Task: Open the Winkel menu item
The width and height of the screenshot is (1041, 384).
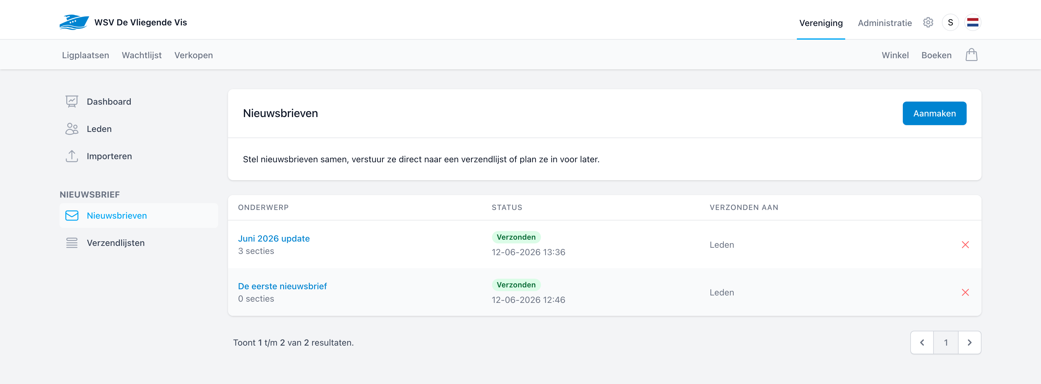Action: (895, 55)
